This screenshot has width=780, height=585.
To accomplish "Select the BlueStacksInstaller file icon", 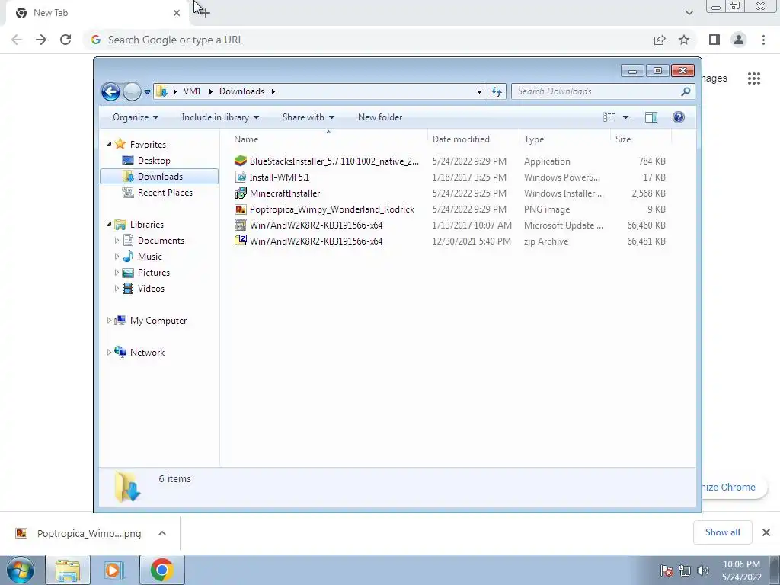I will click(241, 161).
